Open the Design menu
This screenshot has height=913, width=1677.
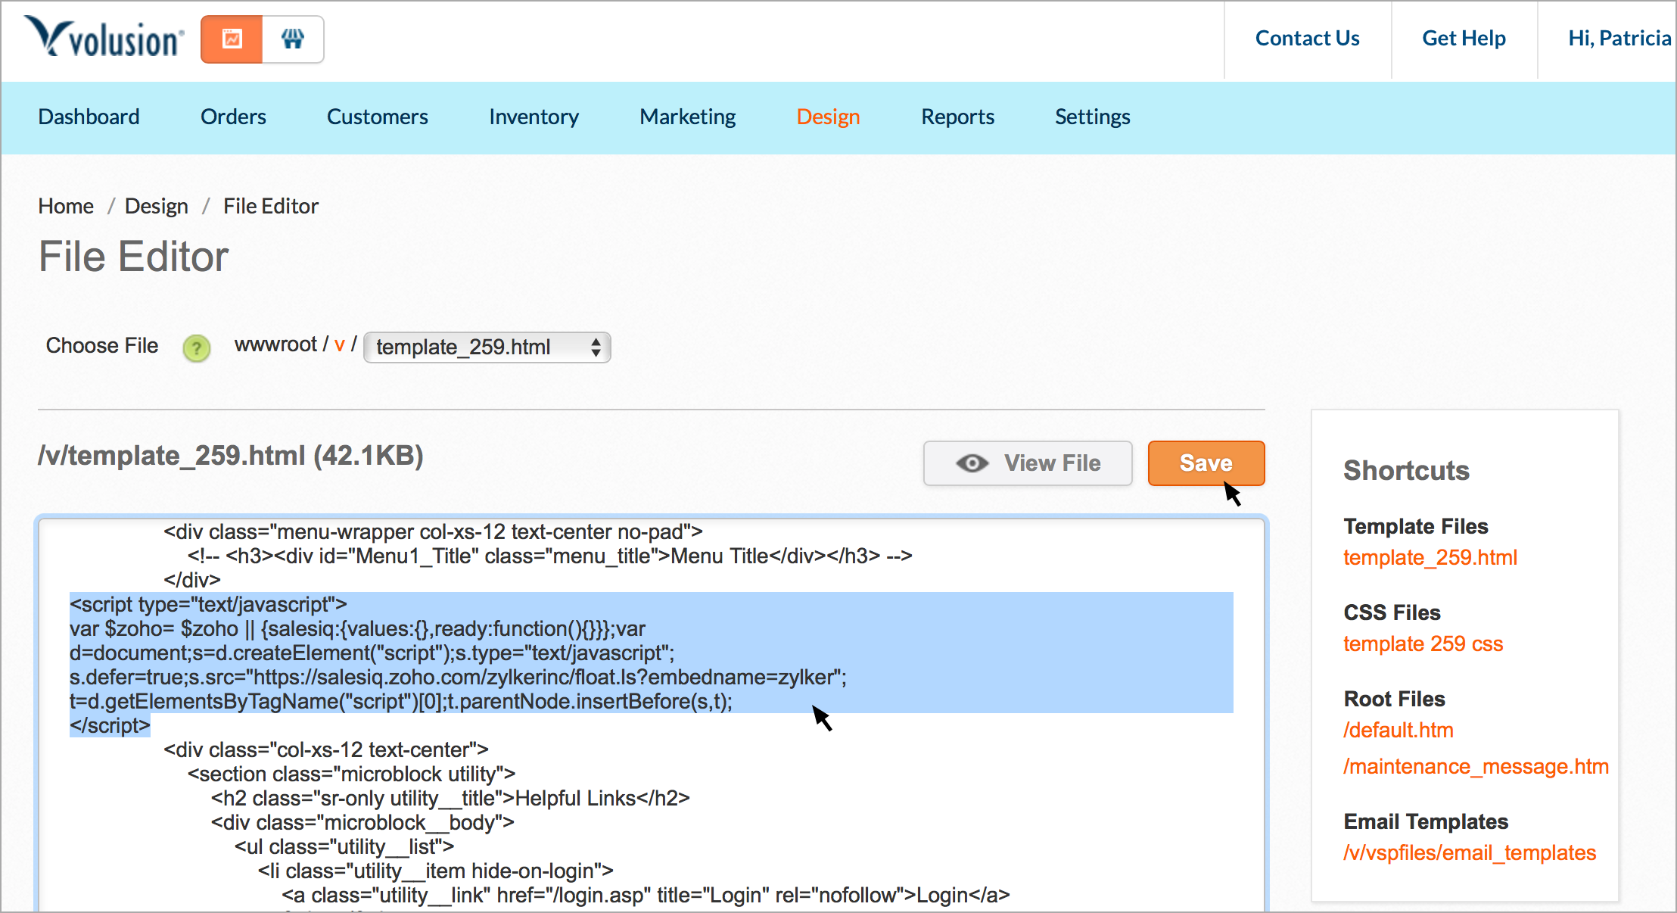pyautogui.click(x=828, y=117)
